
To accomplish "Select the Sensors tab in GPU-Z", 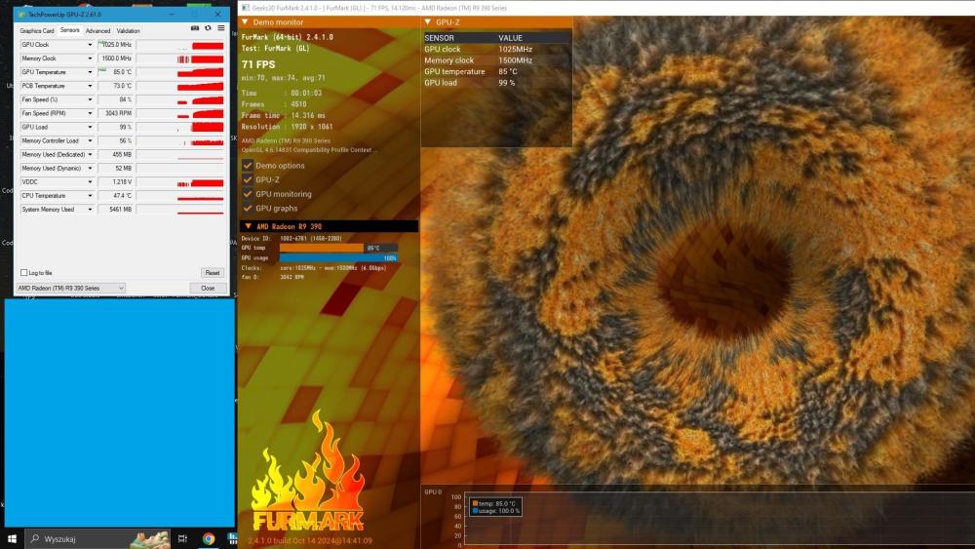I will pos(69,30).
